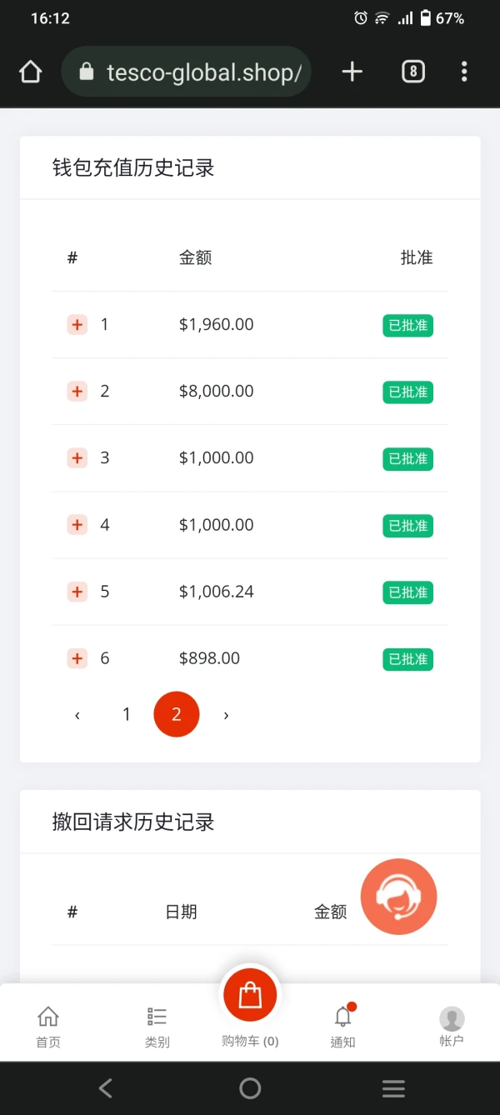This screenshot has height=1115, width=500.
Task: Open the 帐户 account tab
Action: pos(452,1026)
